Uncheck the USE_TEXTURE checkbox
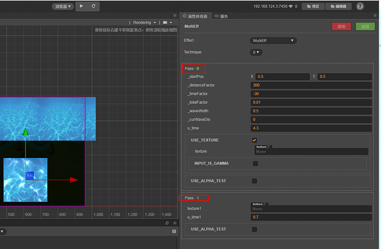Image resolution: width=381 pixels, height=249 pixels. tap(255, 140)
